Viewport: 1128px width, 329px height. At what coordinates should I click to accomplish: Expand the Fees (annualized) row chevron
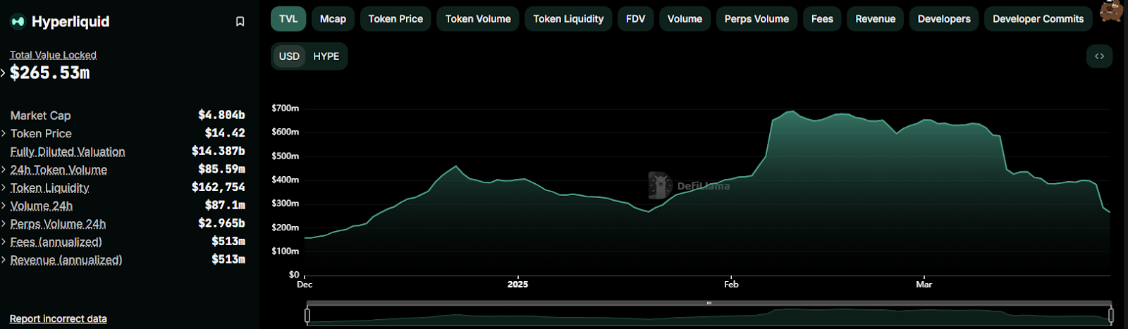(4, 242)
